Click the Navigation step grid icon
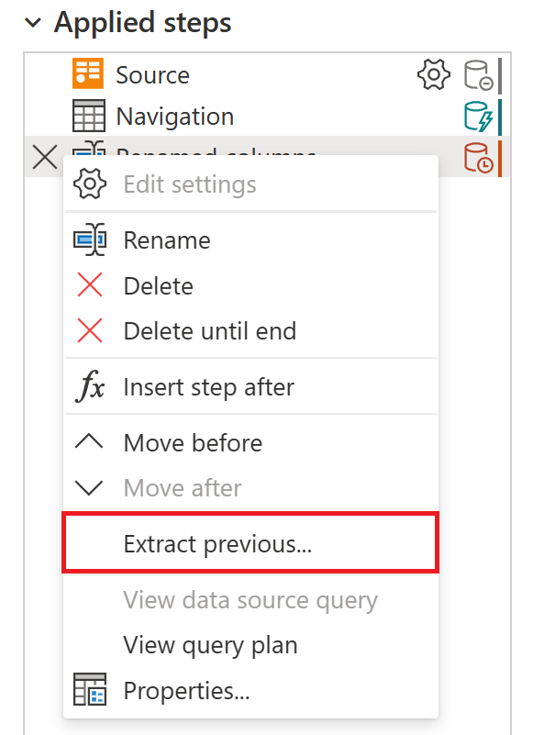This screenshot has width=533, height=735. 87,117
